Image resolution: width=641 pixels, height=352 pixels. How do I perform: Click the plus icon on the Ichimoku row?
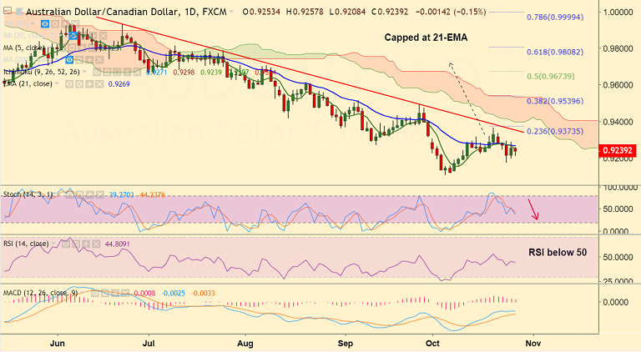[x=127, y=72]
